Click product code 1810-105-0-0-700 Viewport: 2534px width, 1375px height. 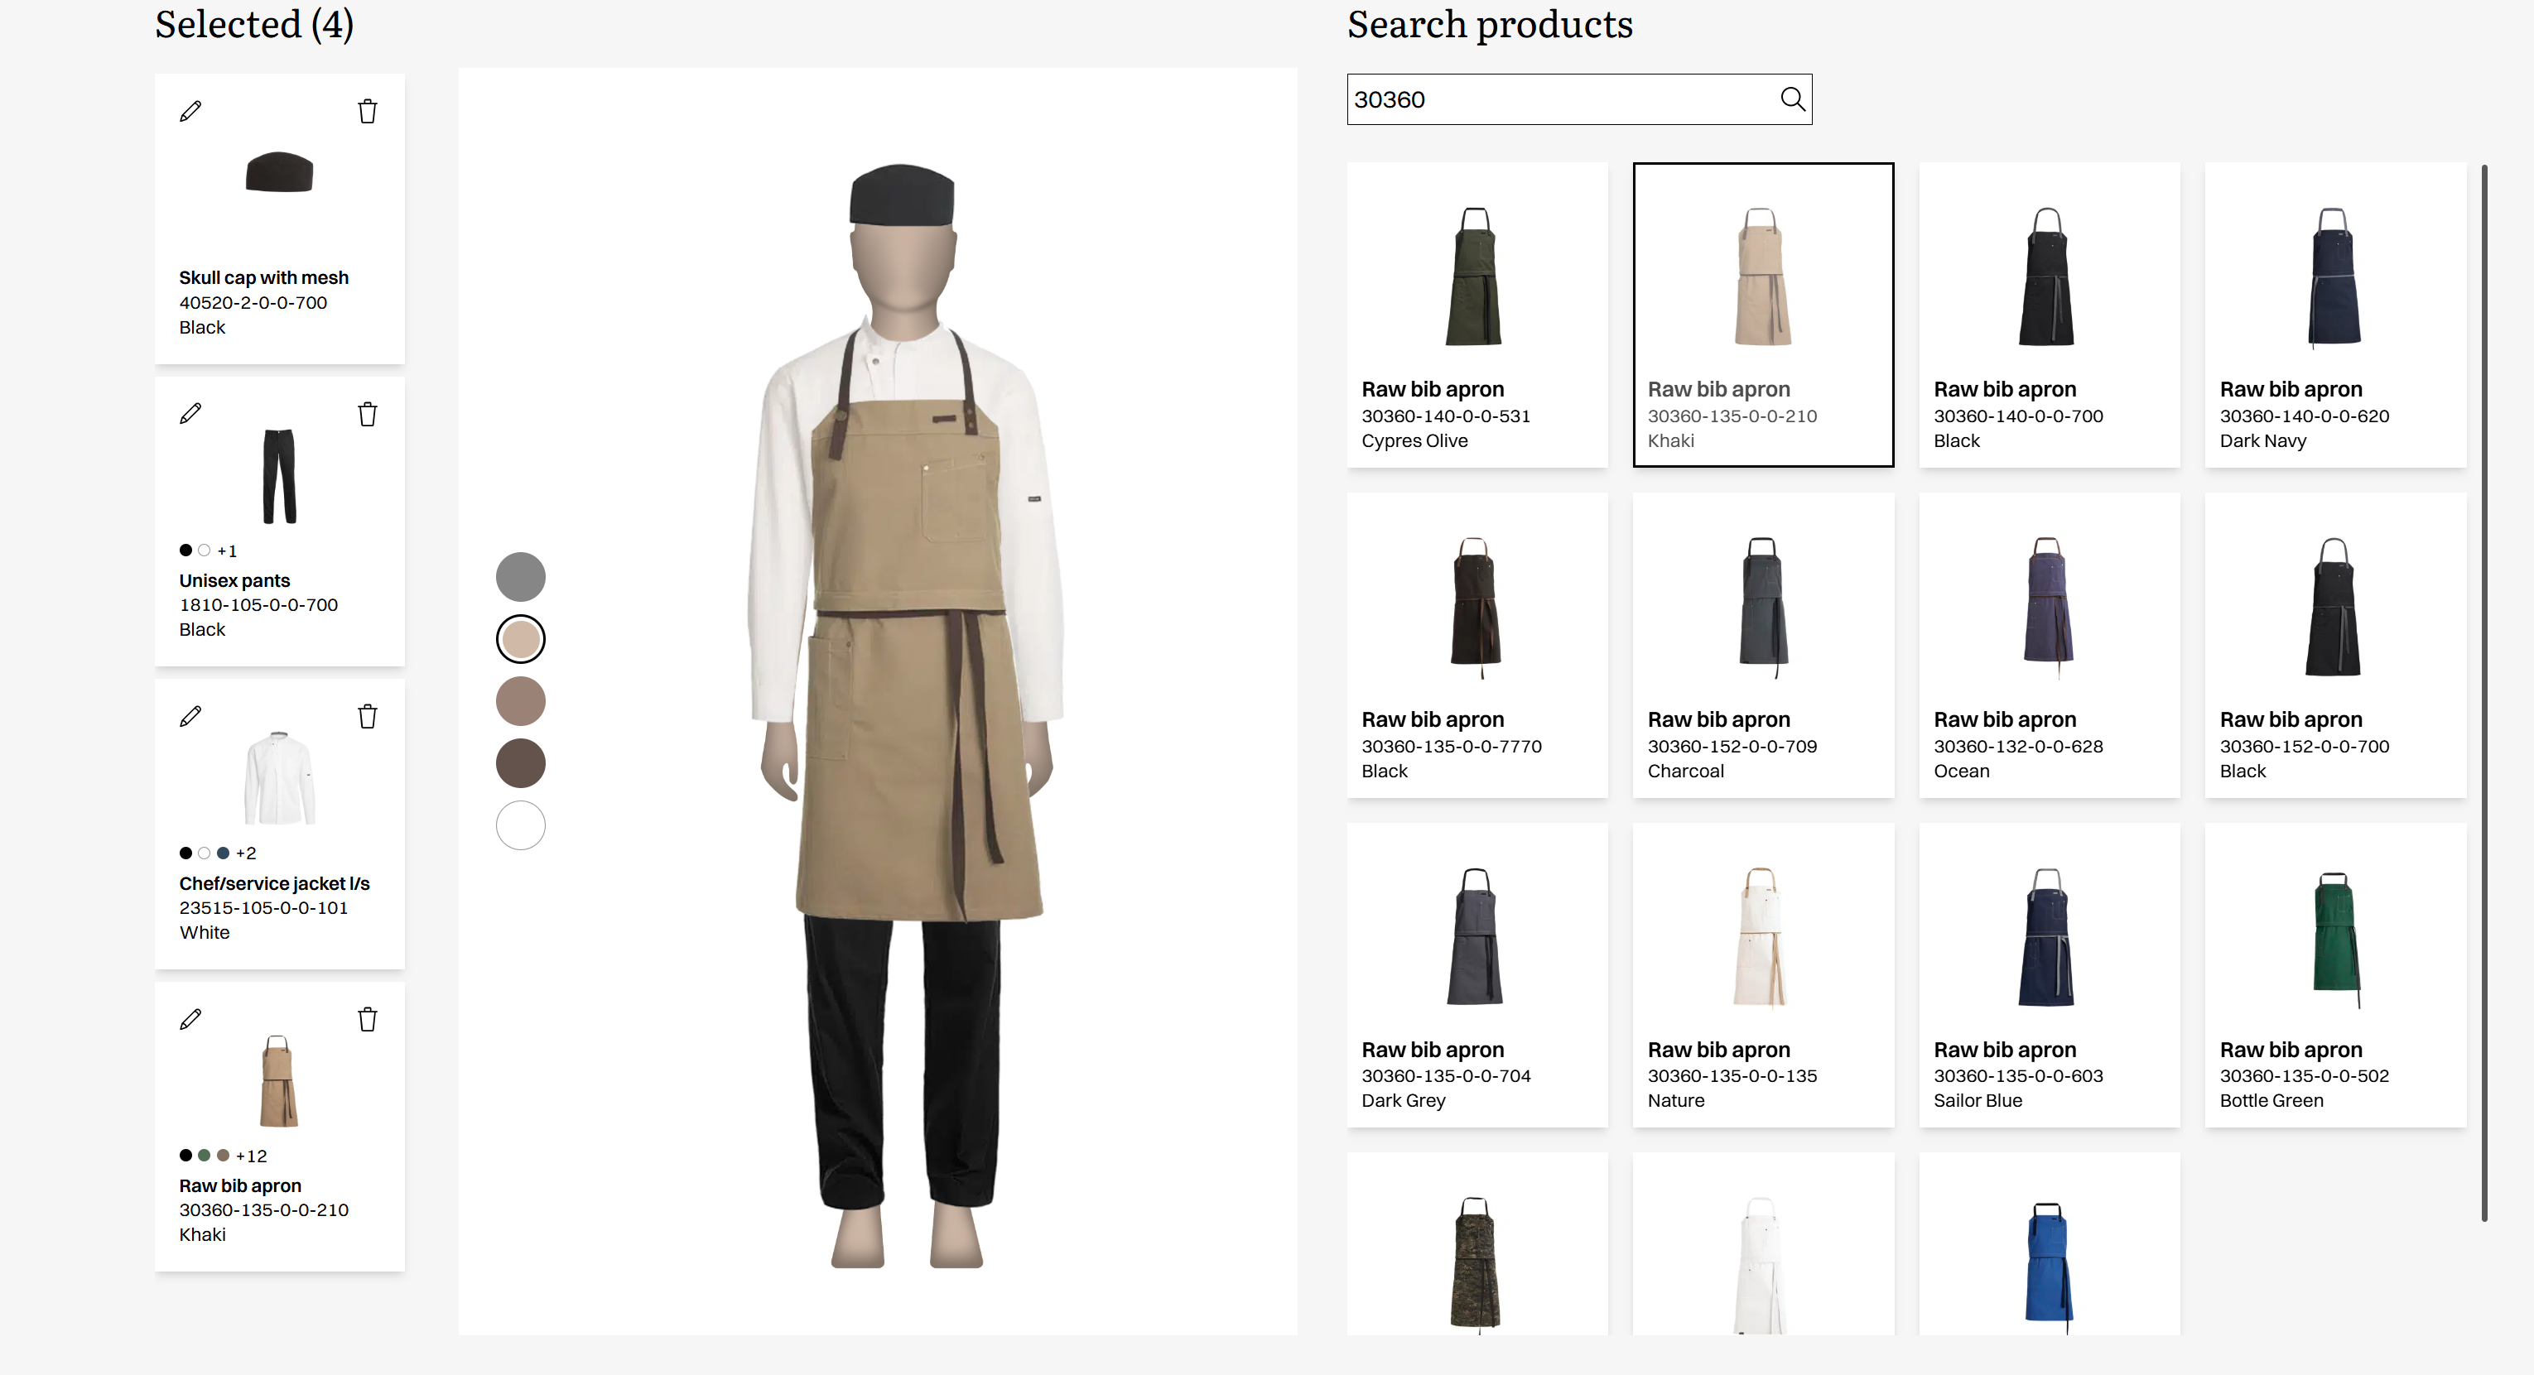(x=258, y=605)
